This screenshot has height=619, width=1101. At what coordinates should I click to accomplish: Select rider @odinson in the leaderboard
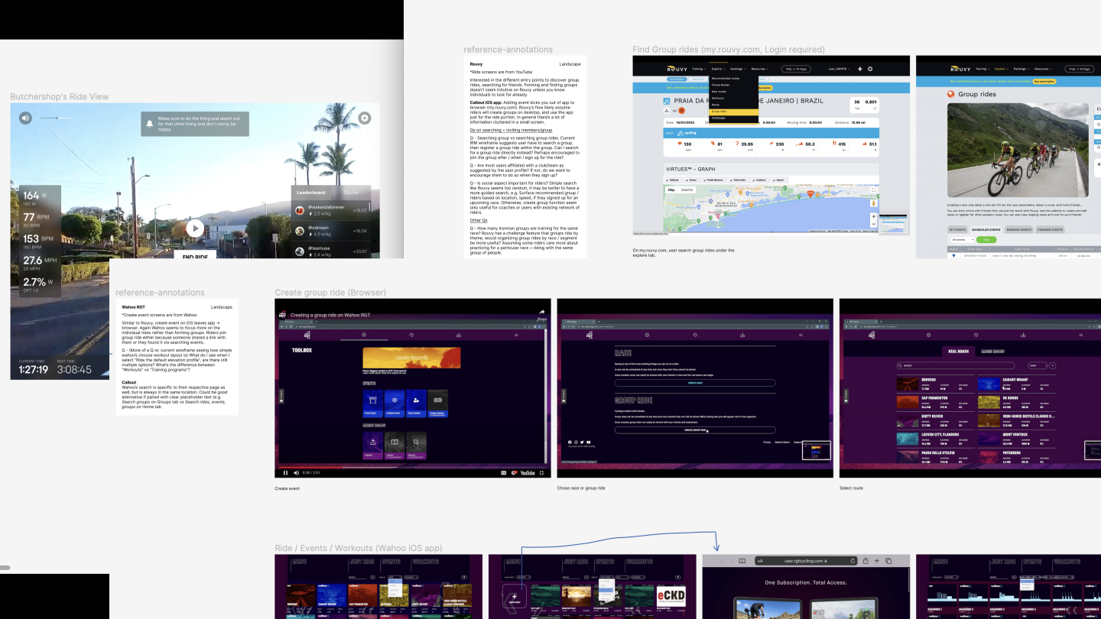332,230
